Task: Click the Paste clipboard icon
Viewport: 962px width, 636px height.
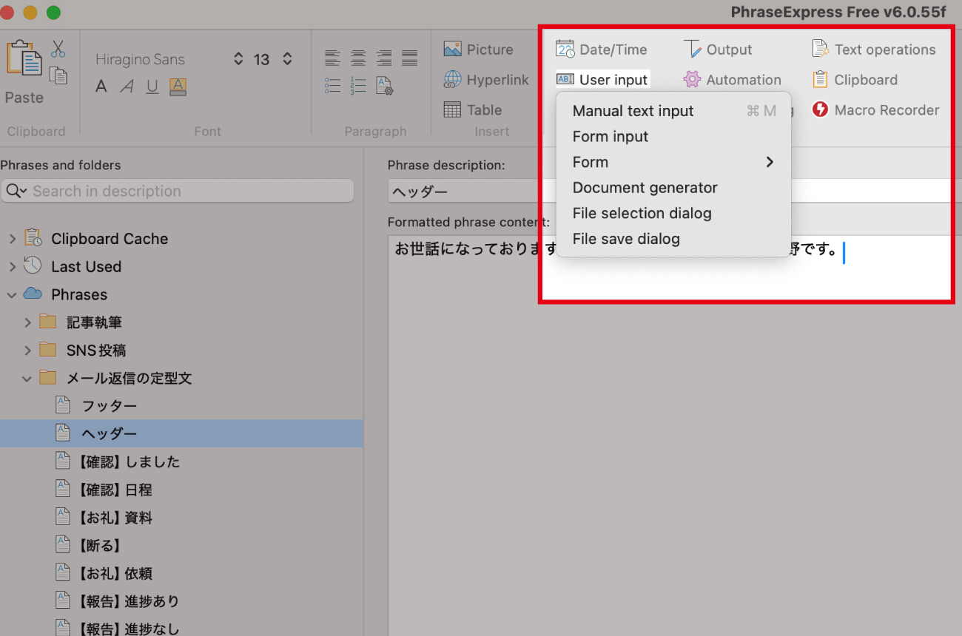Action: pyautogui.click(x=24, y=59)
